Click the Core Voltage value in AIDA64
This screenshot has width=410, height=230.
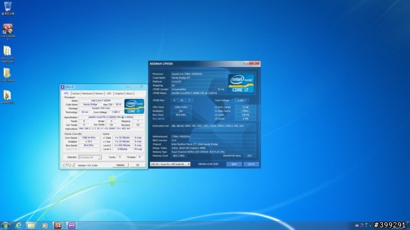(242, 100)
